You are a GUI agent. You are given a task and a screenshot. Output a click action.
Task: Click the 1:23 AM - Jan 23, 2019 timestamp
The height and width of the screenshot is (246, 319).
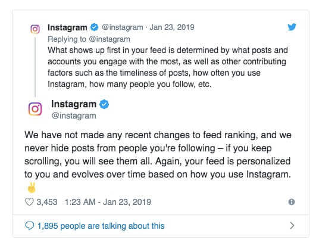click(x=108, y=202)
